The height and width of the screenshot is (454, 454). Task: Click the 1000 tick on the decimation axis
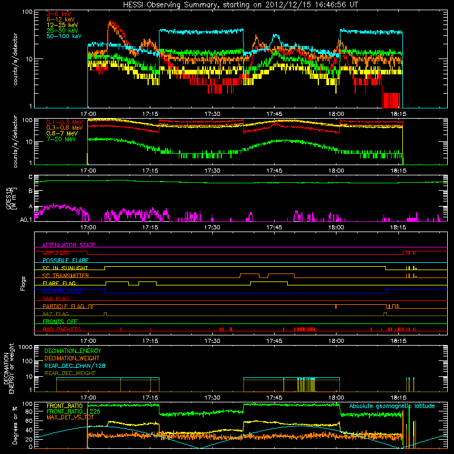[x=26, y=347]
